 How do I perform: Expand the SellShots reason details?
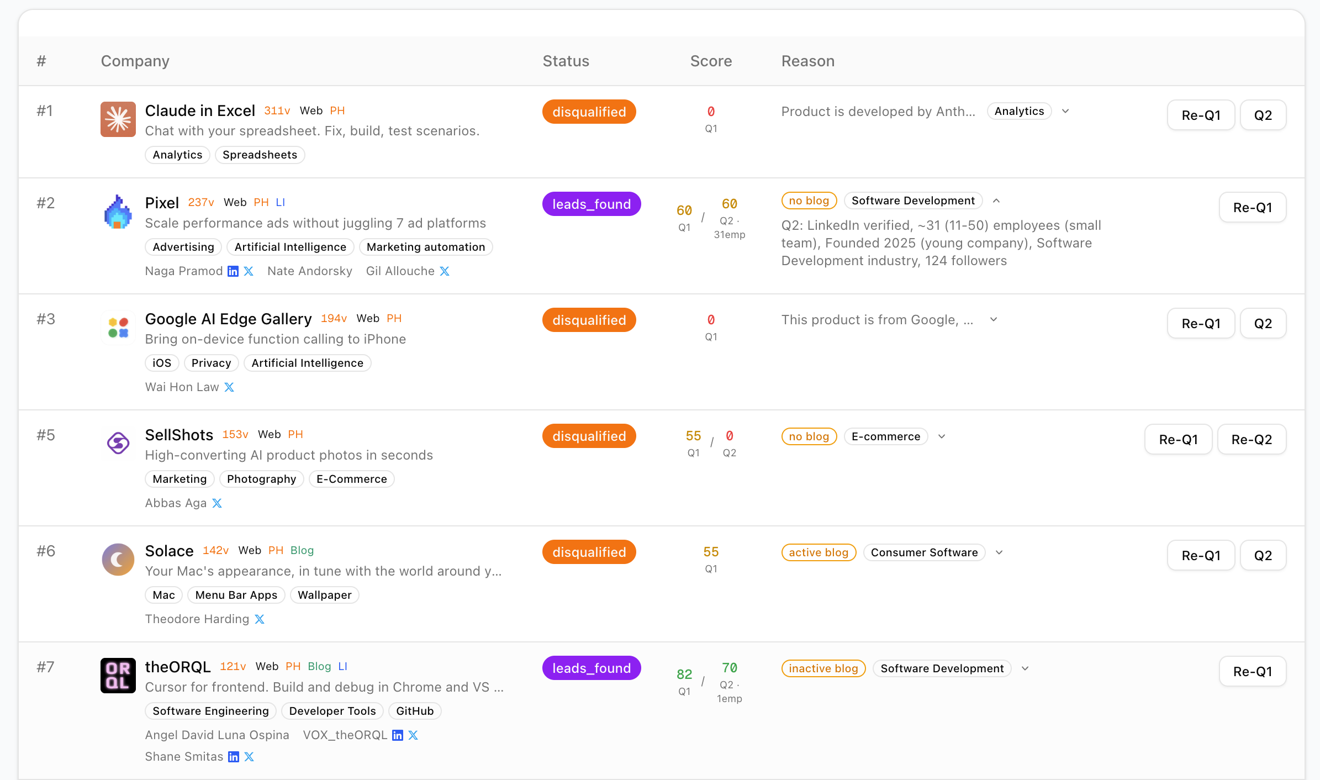click(x=942, y=436)
